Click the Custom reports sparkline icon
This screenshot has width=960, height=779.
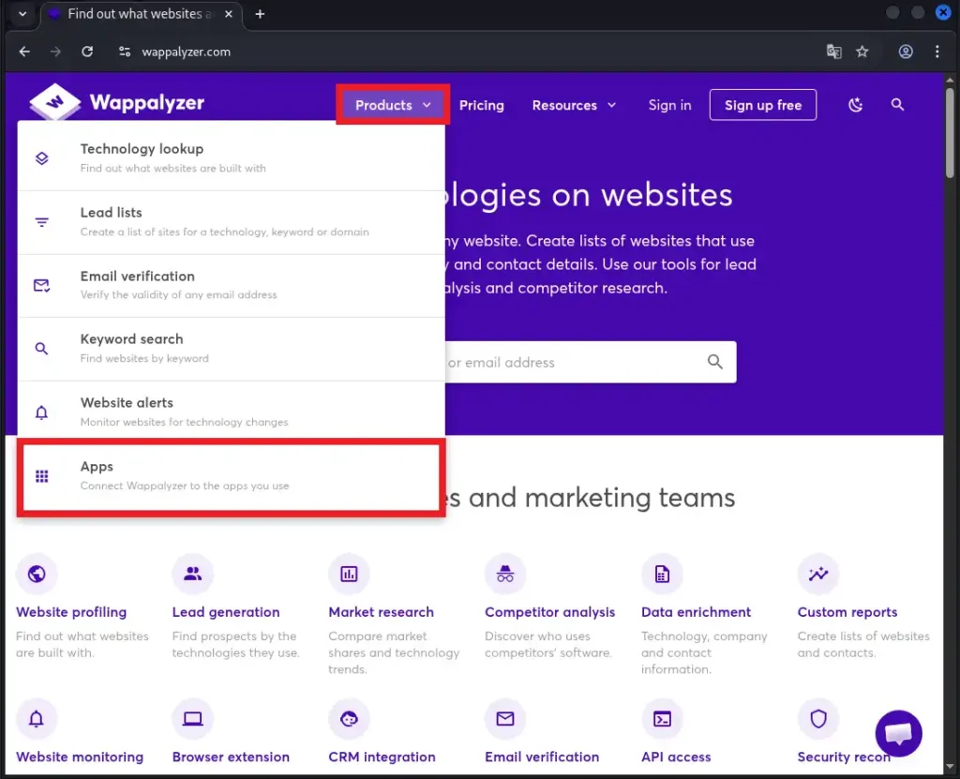(x=817, y=574)
